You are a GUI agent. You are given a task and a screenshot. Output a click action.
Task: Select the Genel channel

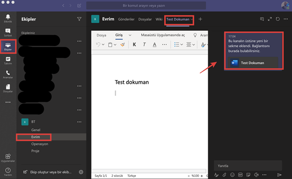[36, 130]
